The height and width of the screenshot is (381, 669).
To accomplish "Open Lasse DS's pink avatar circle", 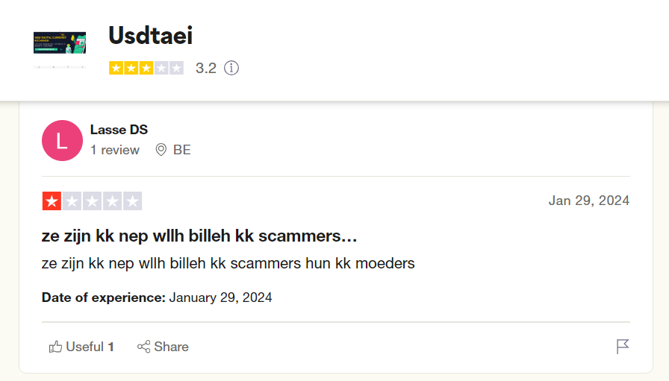I will pos(62,141).
